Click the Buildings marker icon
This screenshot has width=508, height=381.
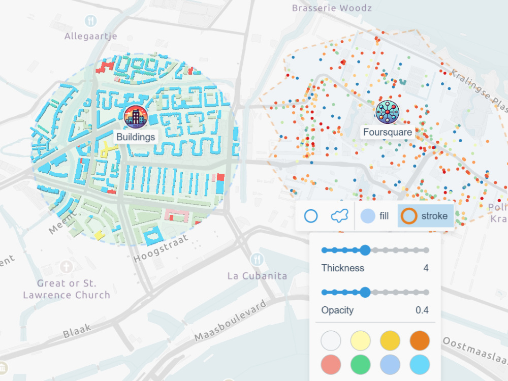click(x=136, y=117)
